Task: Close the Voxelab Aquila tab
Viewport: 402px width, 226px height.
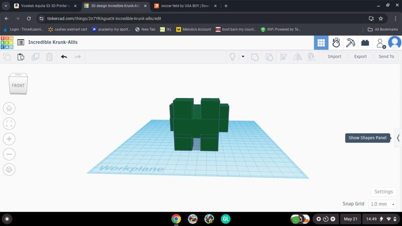Action: (x=75, y=6)
